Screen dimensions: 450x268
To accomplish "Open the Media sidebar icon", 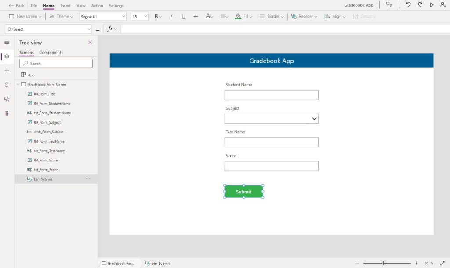I will pos(7,99).
